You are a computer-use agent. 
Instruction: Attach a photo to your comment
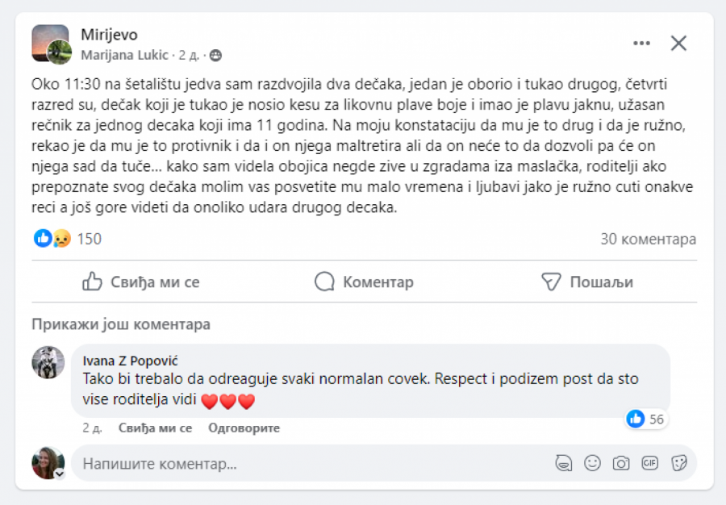click(621, 463)
